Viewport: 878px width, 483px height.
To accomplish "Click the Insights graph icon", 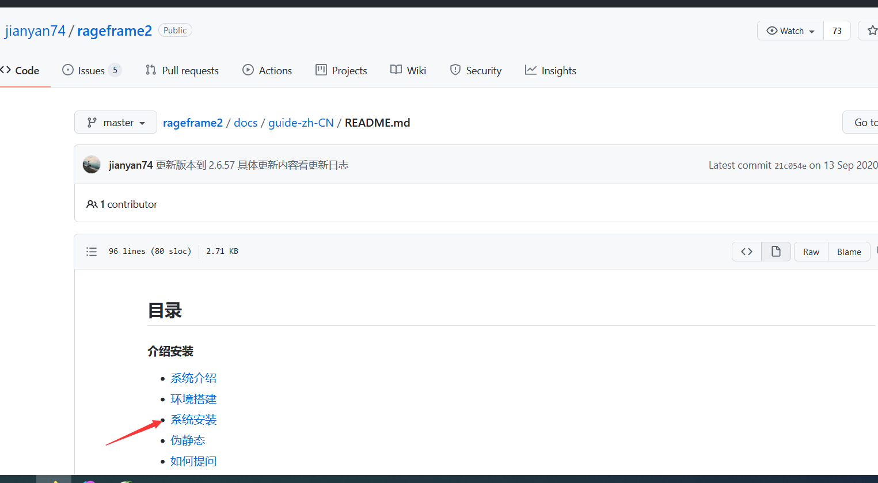I will pyautogui.click(x=531, y=70).
